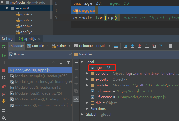
Task: Open debug settings gear icon
Action: [4, 118]
